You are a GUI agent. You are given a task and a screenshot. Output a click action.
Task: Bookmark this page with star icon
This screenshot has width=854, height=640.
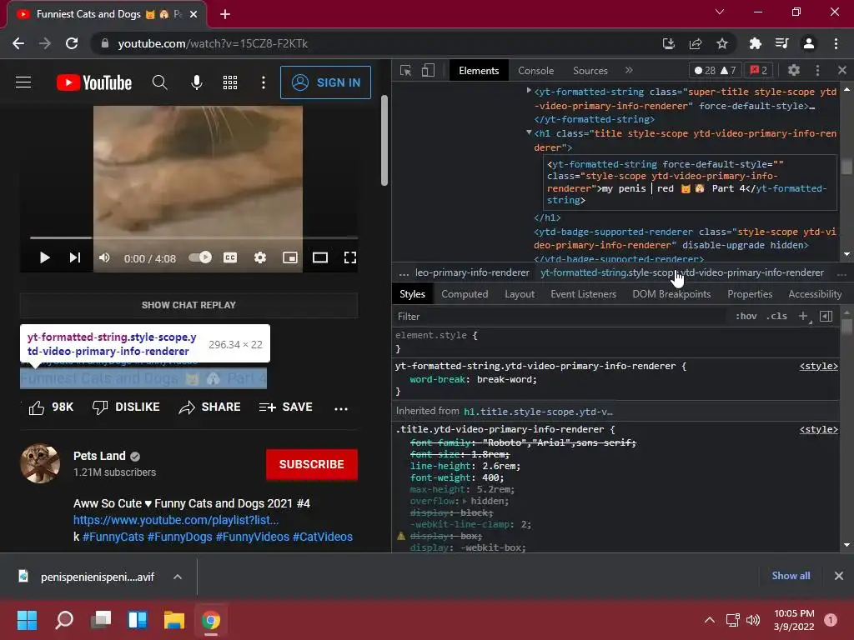722,43
